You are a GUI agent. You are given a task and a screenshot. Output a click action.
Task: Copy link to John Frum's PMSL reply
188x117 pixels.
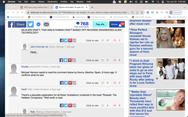pyautogui.click(x=74, y=60)
